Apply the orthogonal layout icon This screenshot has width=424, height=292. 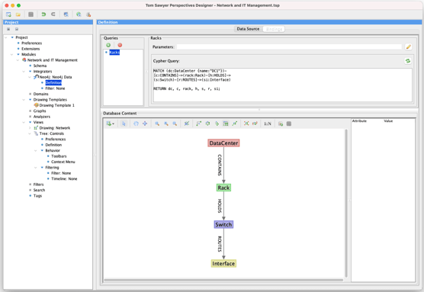tap(199, 124)
